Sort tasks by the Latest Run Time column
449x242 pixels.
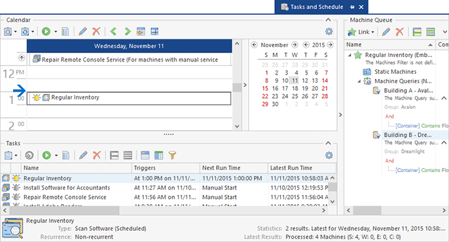(302, 168)
